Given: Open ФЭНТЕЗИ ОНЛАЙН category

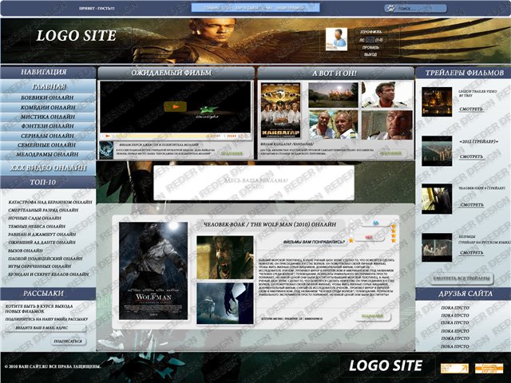Looking at the screenshot, I should (48, 126).
